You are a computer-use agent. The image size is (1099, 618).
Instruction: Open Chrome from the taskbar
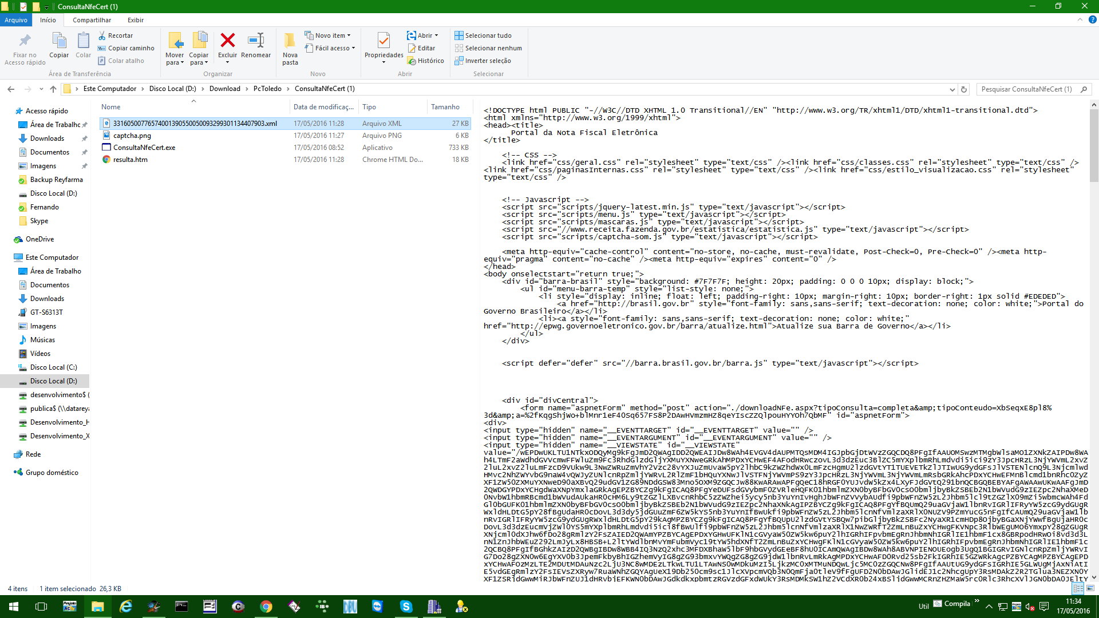266,607
